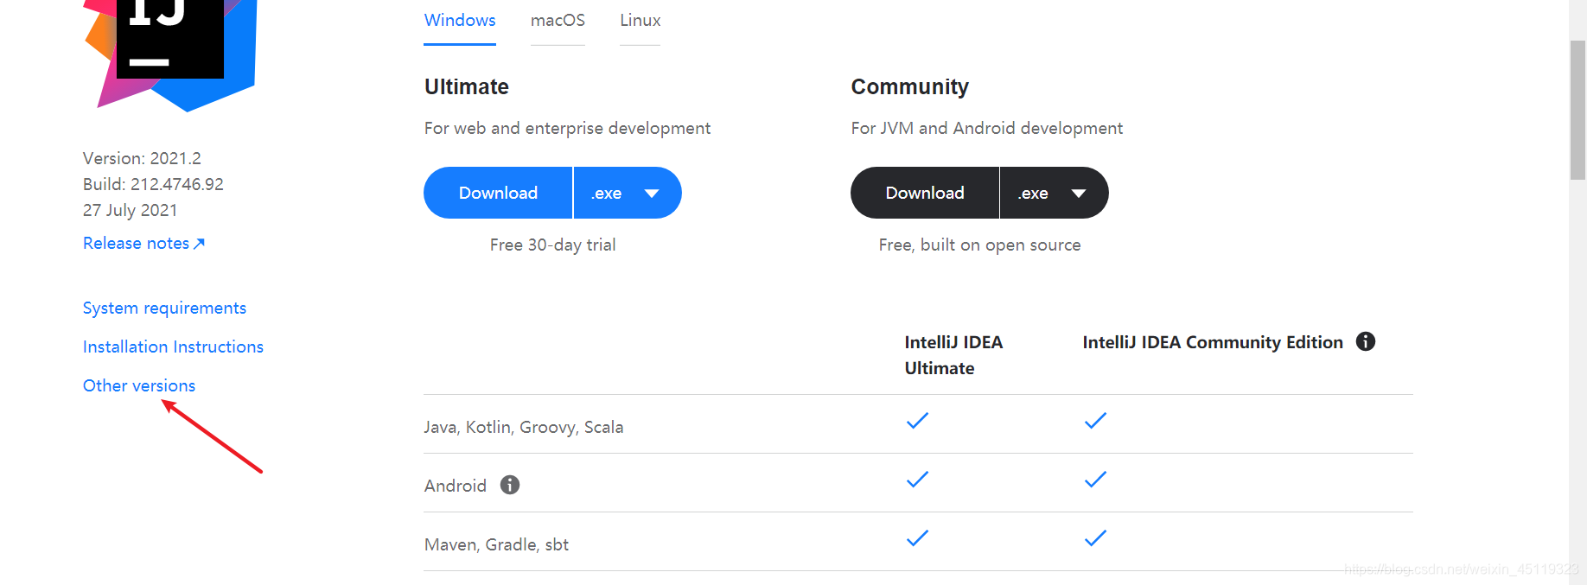The width and height of the screenshot is (1587, 585).
Task: Click the 'Ultimate' edition heading
Action: (467, 87)
